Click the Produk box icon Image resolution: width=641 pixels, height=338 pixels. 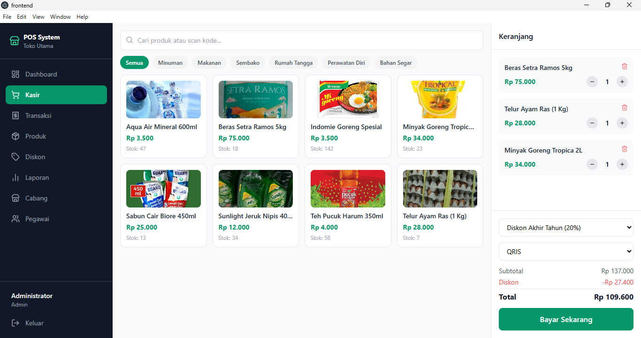15,136
